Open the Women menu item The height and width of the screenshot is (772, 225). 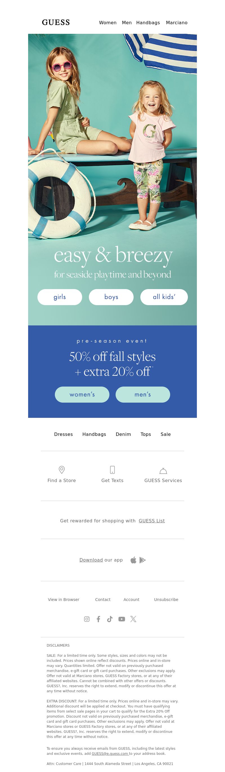[108, 23]
